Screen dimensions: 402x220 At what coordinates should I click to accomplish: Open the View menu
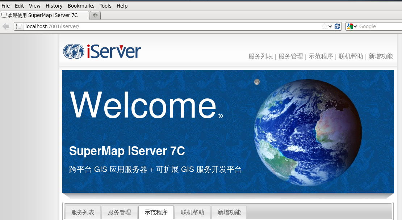coord(35,6)
